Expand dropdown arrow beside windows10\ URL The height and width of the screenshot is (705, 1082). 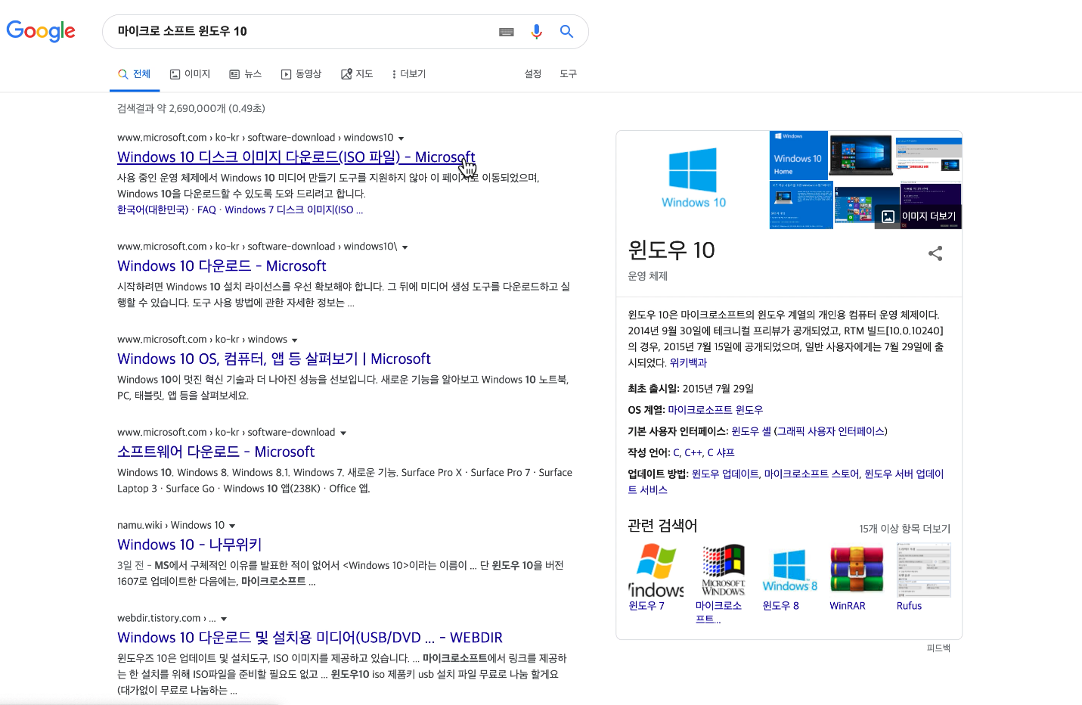pyautogui.click(x=405, y=247)
